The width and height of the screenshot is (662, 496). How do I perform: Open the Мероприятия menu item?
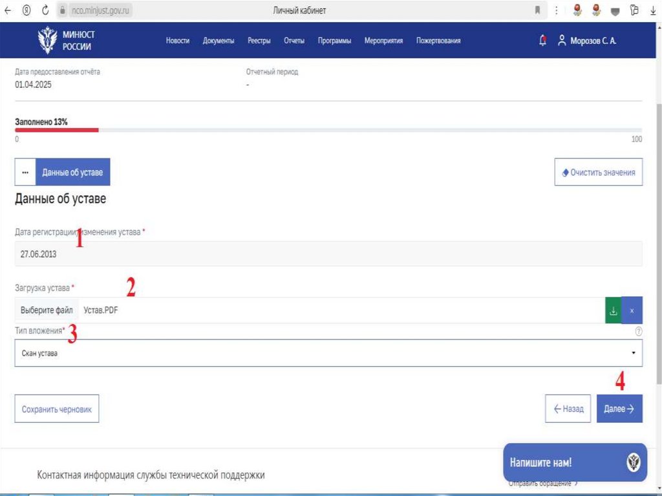click(383, 41)
